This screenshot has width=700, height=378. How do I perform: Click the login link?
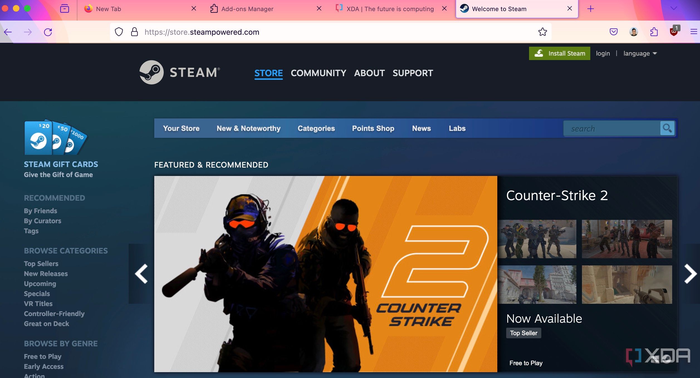603,53
